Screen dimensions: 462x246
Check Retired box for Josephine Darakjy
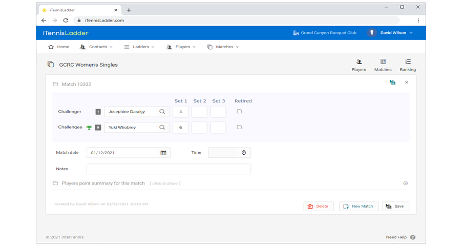tap(239, 111)
